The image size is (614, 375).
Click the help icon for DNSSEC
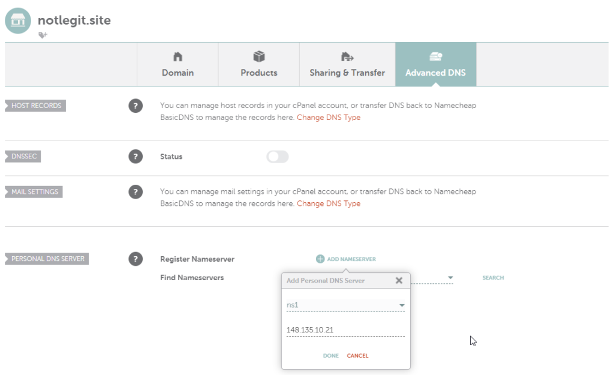[136, 157]
